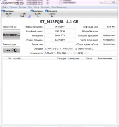
Task: Click the Порог column header
Action: tap(86, 58)
